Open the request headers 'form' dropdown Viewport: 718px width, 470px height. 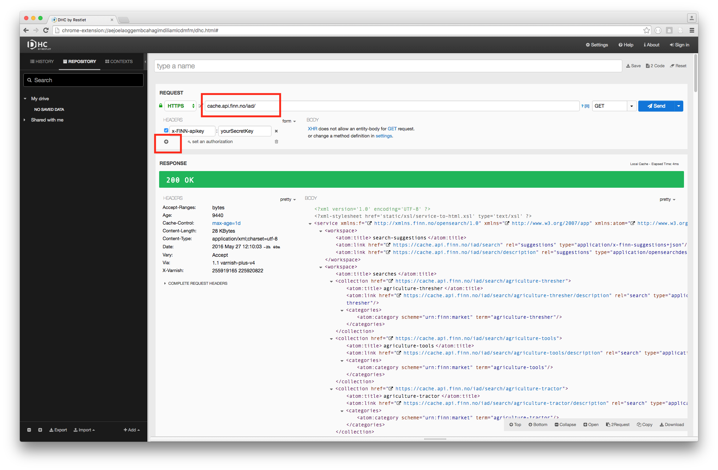(289, 121)
